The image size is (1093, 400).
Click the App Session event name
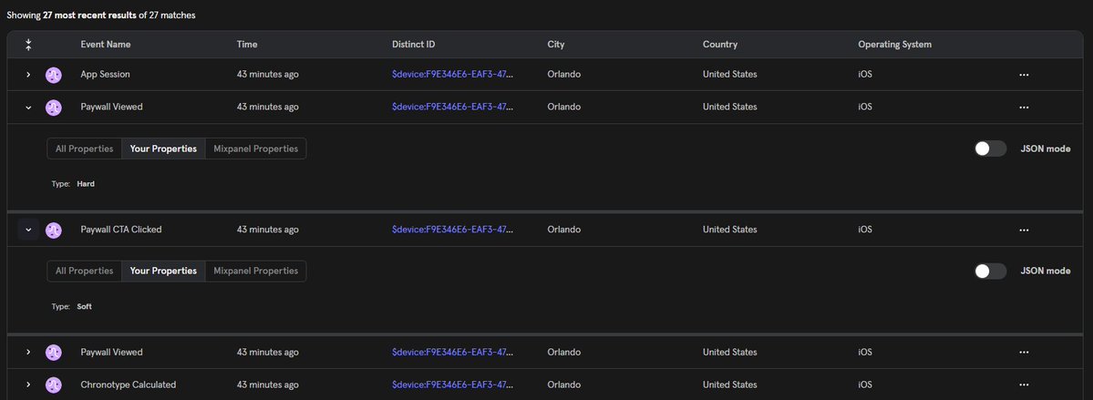(105, 75)
